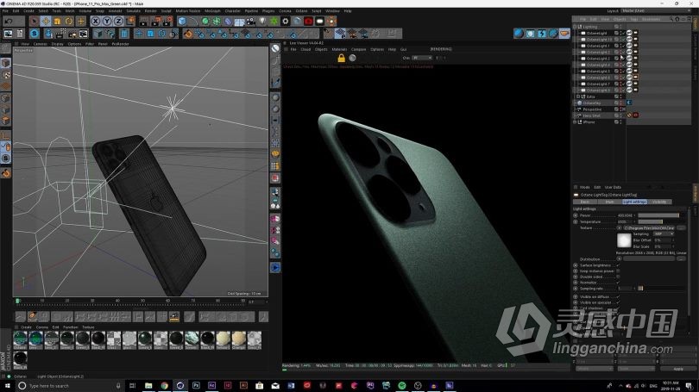Open Edit Render Settings gear clapperboard
699x392 pixels.
[x=167, y=21]
